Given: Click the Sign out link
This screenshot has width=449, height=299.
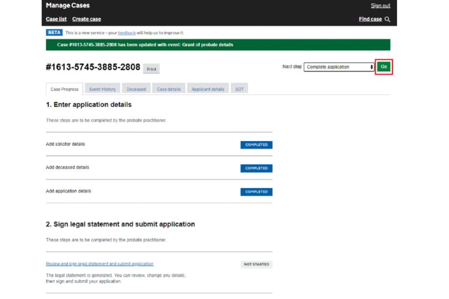Looking at the screenshot, I should coord(380,6).
